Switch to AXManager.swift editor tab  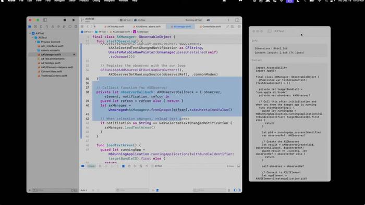[181, 27]
